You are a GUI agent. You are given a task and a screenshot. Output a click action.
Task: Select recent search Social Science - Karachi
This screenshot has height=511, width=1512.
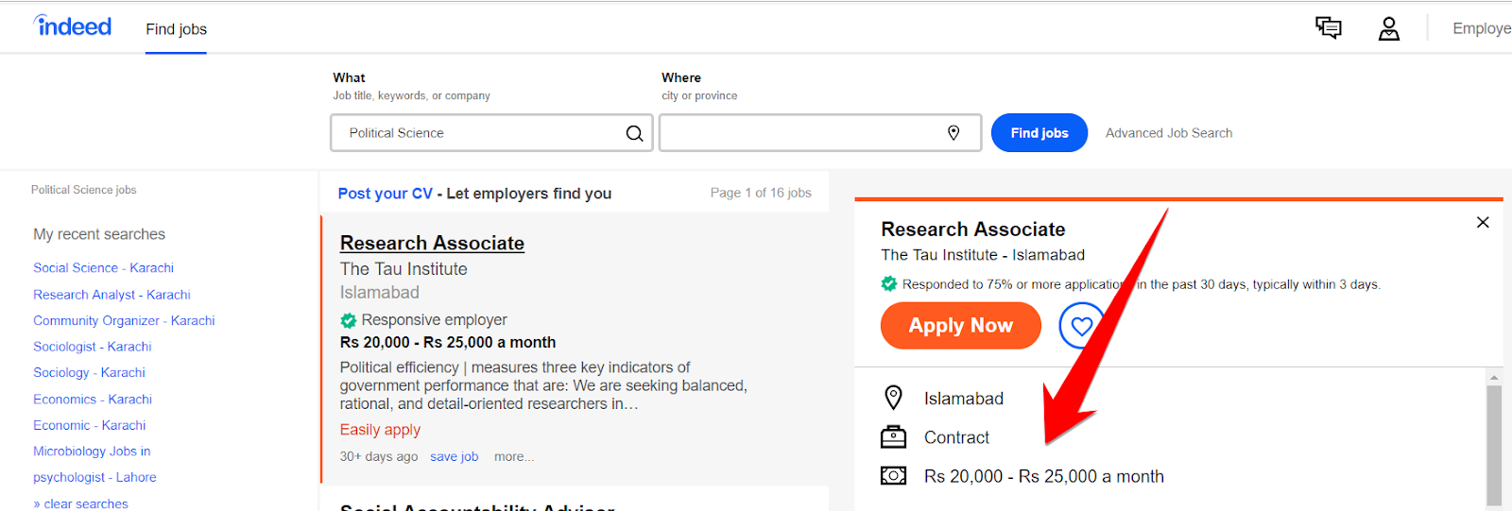(104, 268)
